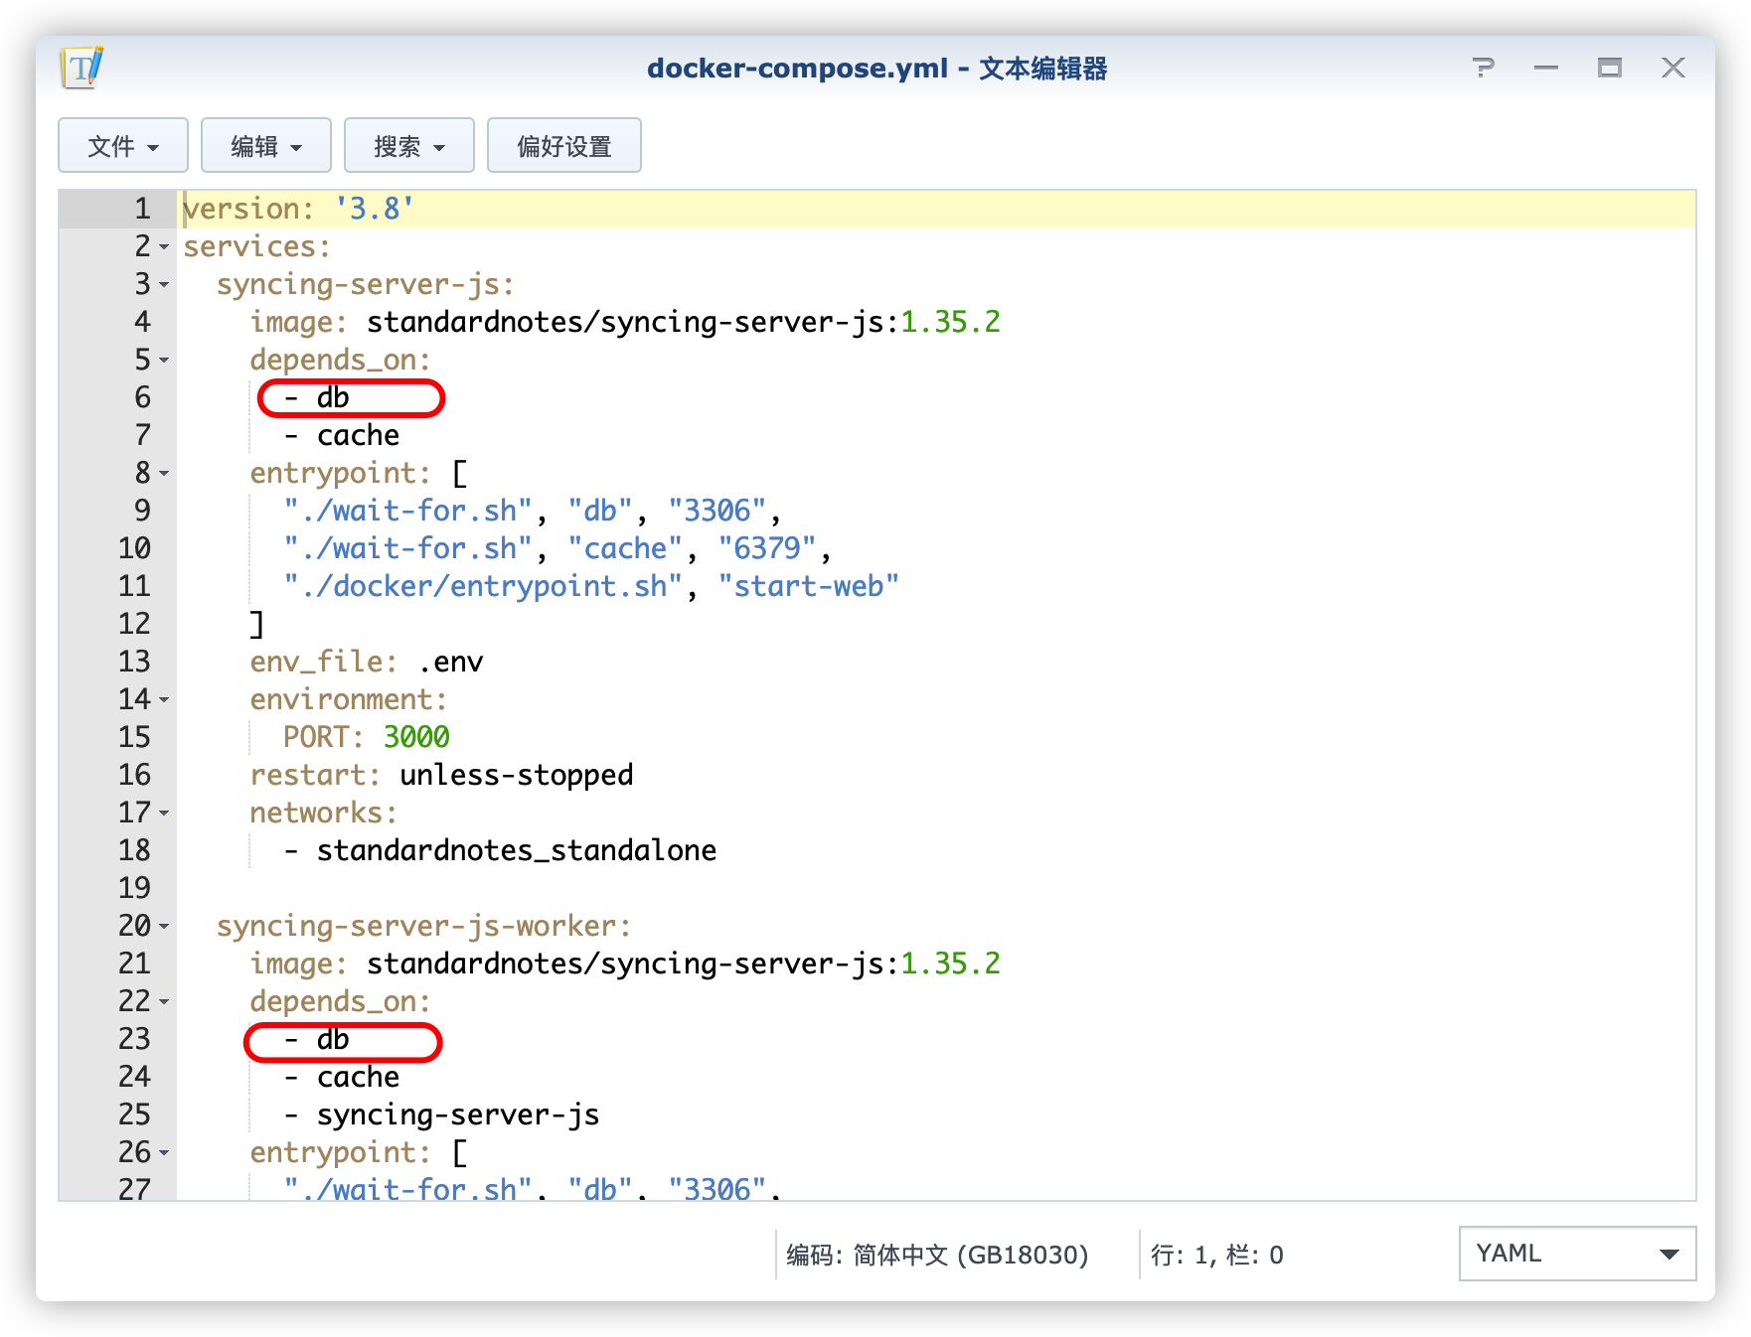Click '- standardnotes_standalone' on line 18
The width and height of the screenshot is (1751, 1337).
pyautogui.click(x=500, y=850)
